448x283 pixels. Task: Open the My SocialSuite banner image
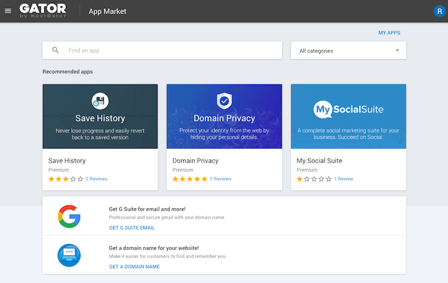348,117
